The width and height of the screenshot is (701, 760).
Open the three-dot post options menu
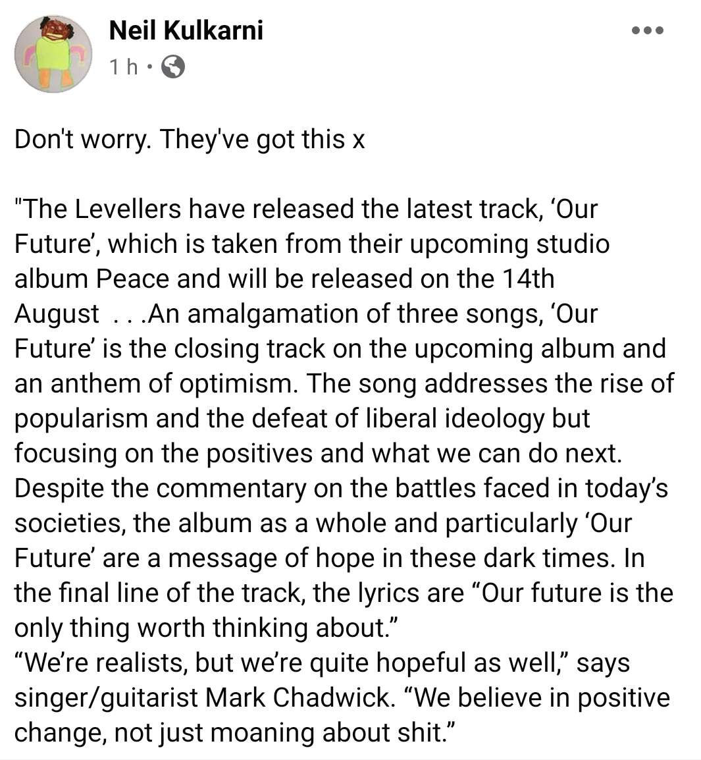648,30
